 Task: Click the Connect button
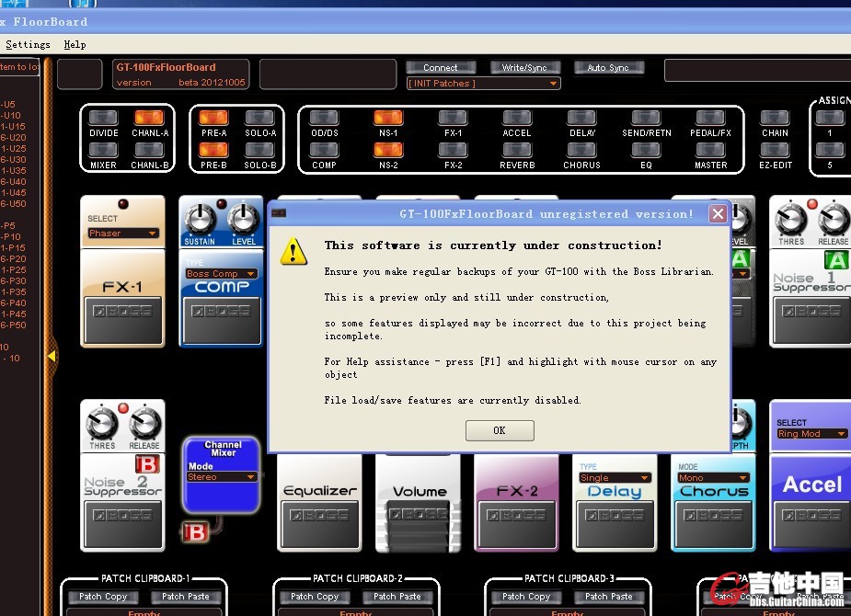click(x=441, y=67)
